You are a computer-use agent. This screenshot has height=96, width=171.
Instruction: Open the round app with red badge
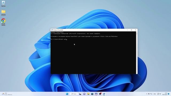click(x=100, y=94)
